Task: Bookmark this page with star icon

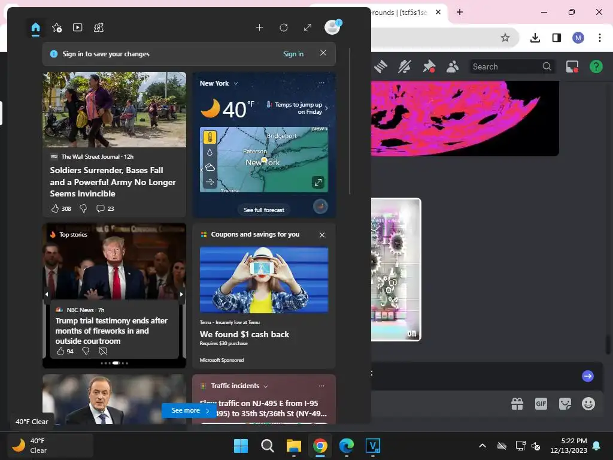Action: [x=505, y=38]
